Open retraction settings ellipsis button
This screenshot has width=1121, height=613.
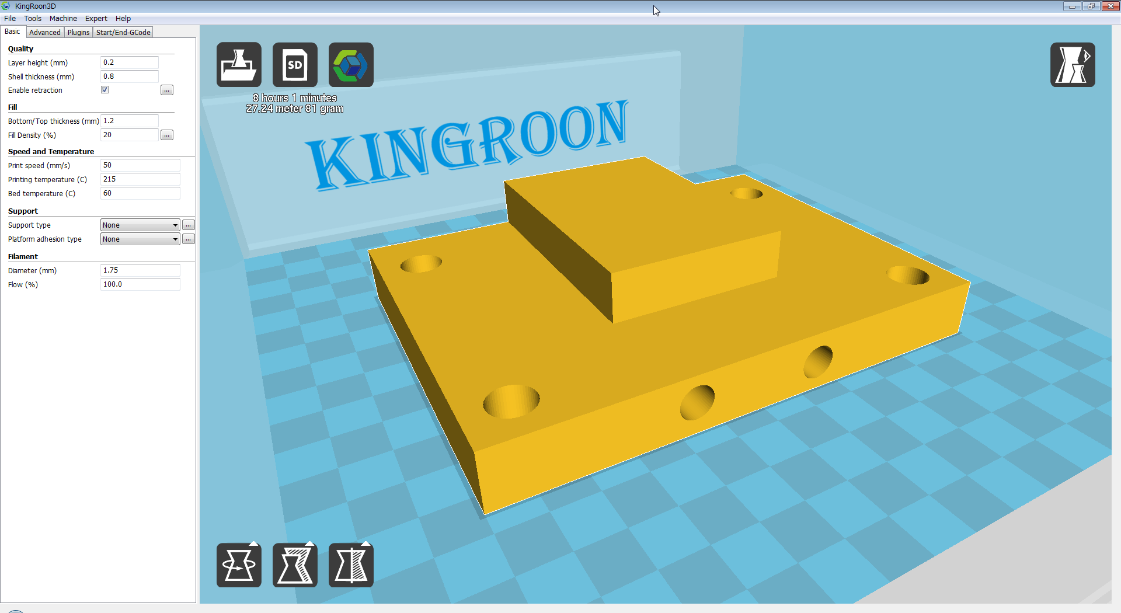(x=167, y=90)
